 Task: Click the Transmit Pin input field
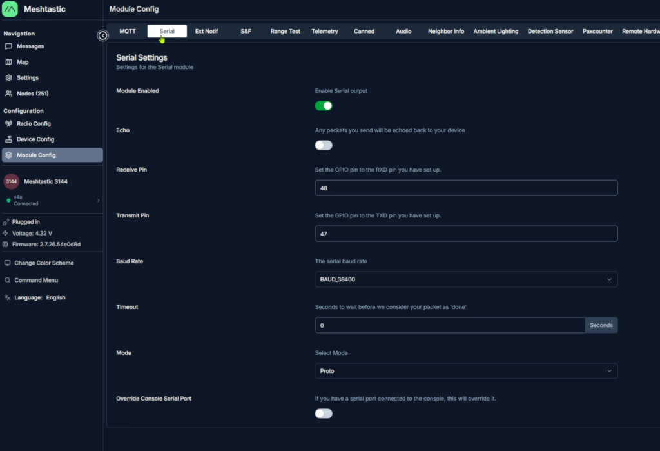(466, 234)
